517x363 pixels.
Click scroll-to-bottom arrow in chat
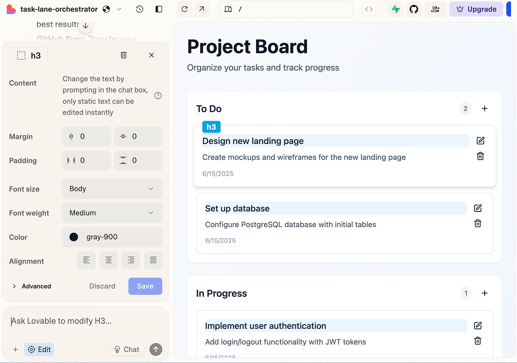pos(86,26)
